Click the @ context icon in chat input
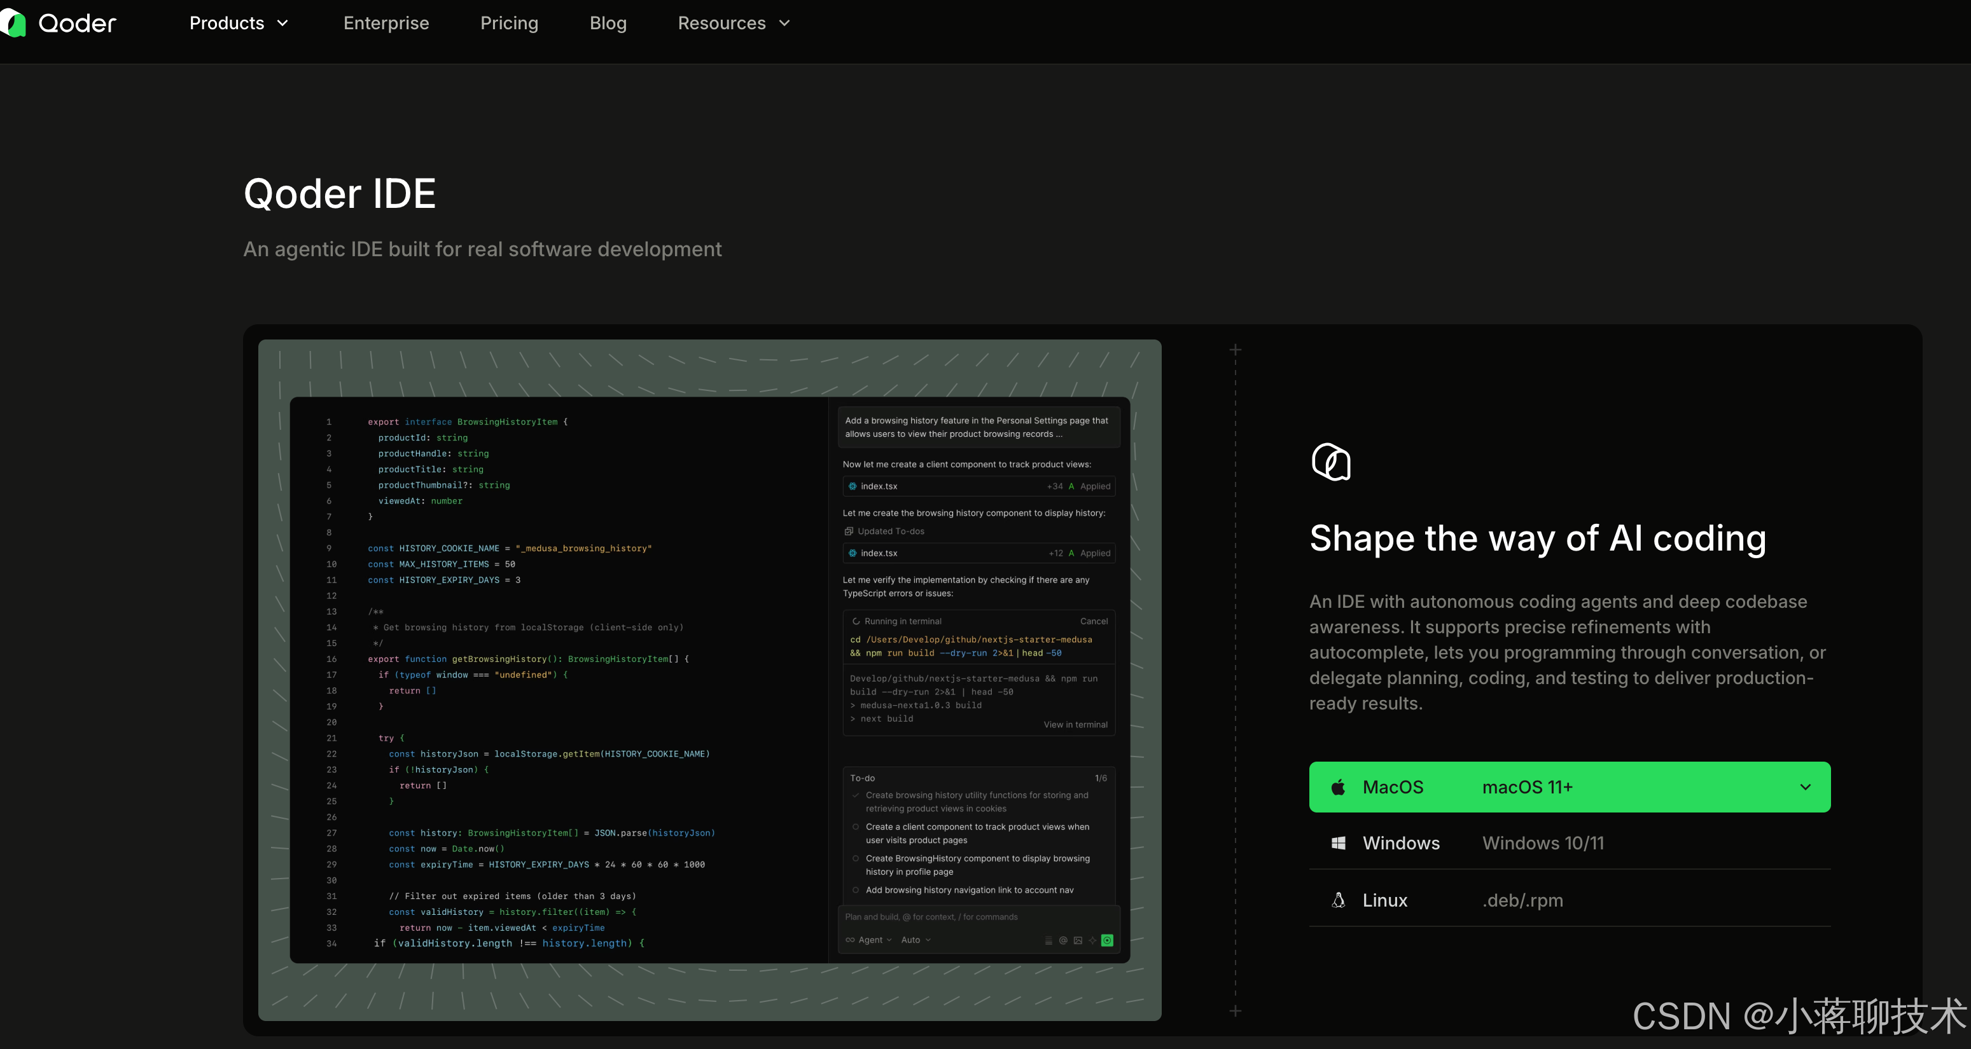 point(1062,940)
